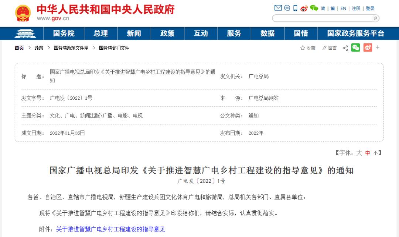
Task: Share the article via WeChat green icon
Action: 356,48
